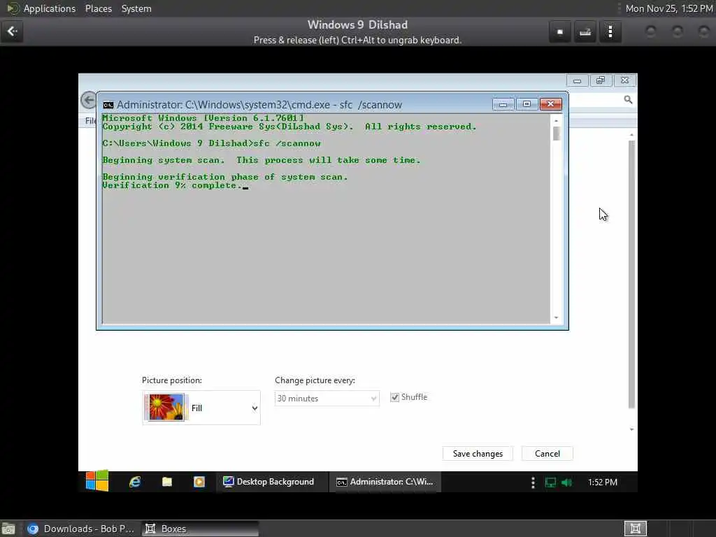Maximize the cmd window
The width and height of the screenshot is (716, 537).
pos(527,104)
